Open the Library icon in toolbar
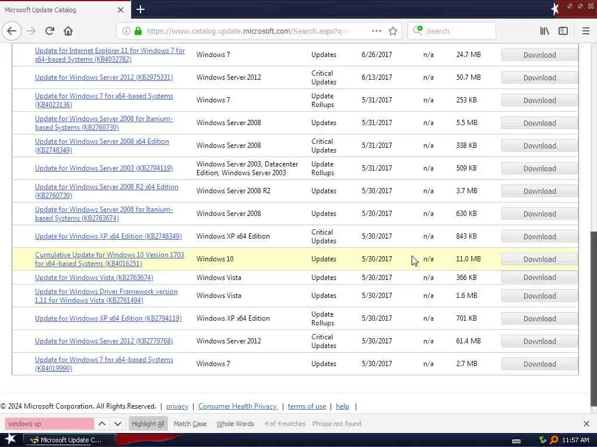597x447 pixels. (545, 31)
